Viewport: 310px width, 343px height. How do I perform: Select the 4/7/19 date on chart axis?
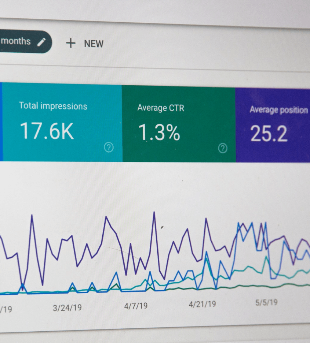[136, 306]
